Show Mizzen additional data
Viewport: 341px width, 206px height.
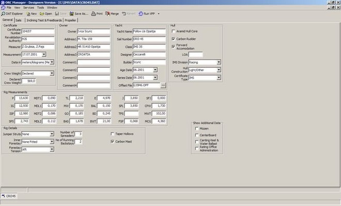(x=197, y=129)
